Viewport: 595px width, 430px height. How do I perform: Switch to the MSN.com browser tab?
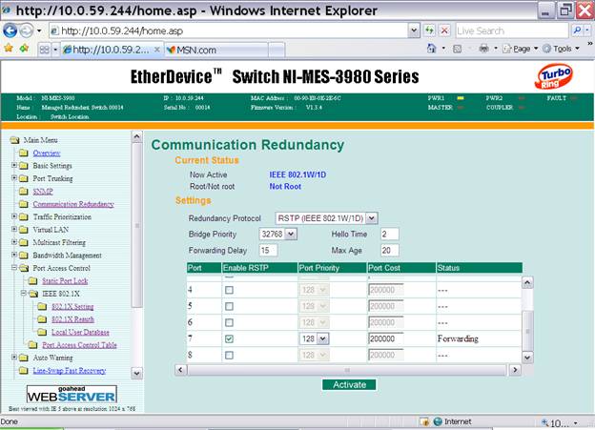197,50
